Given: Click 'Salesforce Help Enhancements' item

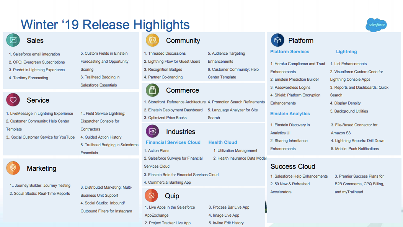Looking at the screenshot, I should pos(299,176).
